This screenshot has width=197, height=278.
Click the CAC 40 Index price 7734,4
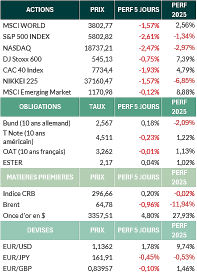tap(102, 70)
